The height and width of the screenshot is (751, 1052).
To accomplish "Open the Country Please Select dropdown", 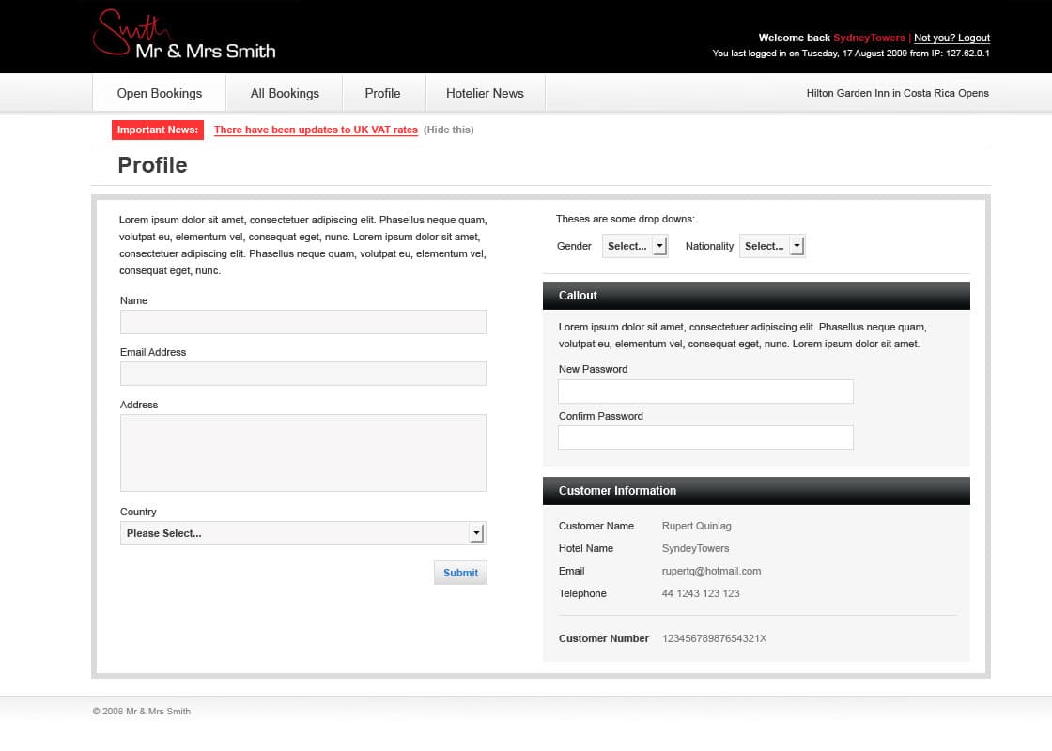I will pyautogui.click(x=302, y=533).
